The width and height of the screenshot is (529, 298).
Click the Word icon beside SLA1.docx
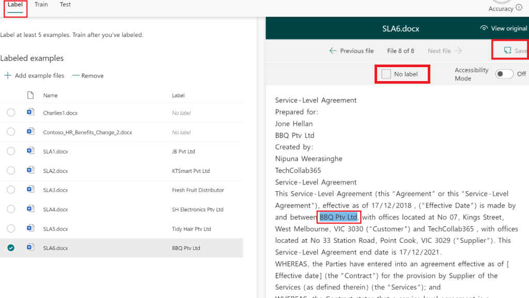30,151
